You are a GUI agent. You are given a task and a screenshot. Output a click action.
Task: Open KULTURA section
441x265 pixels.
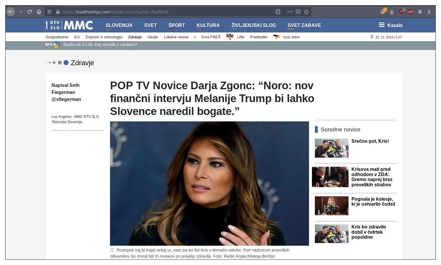point(208,25)
